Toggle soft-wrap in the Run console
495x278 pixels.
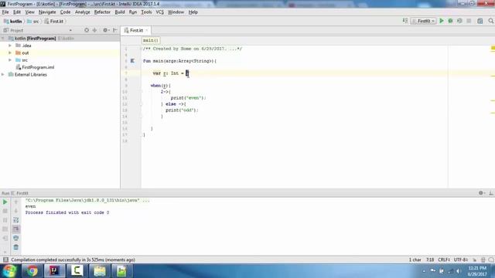pos(15,220)
